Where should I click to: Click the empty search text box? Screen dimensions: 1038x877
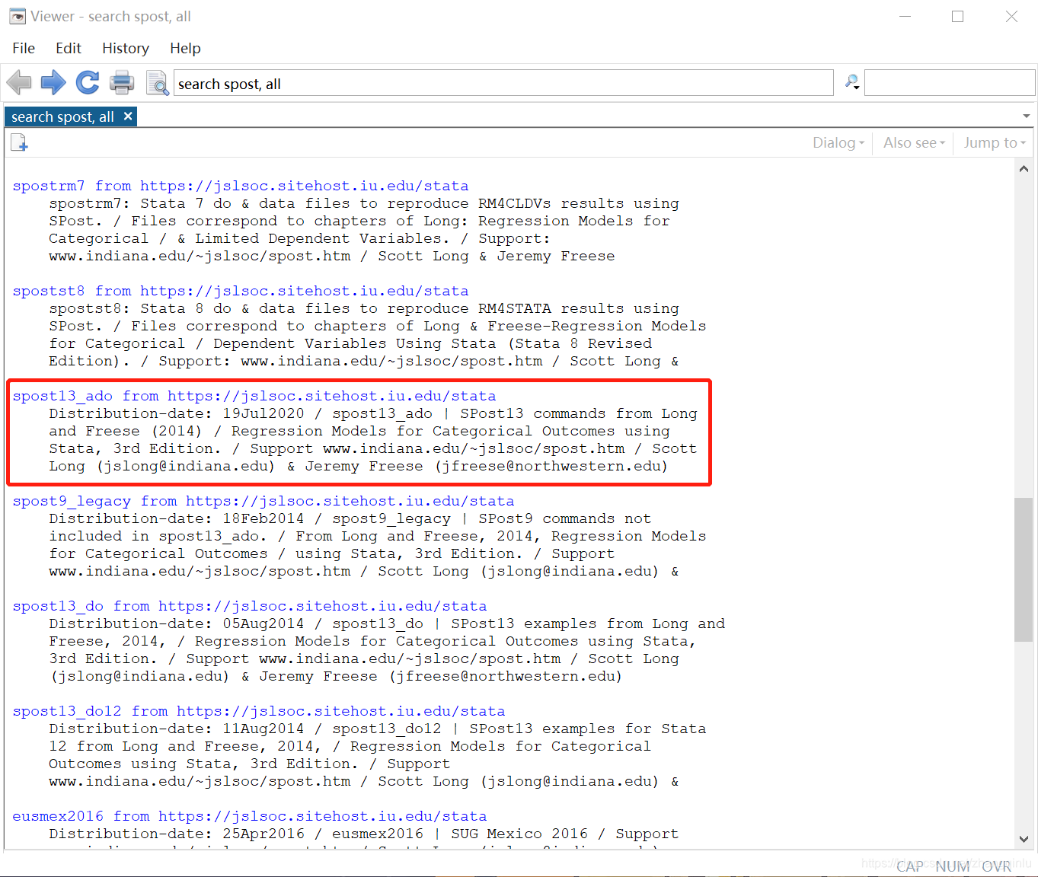(x=950, y=83)
